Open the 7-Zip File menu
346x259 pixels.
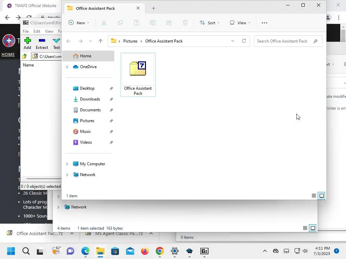(26, 31)
